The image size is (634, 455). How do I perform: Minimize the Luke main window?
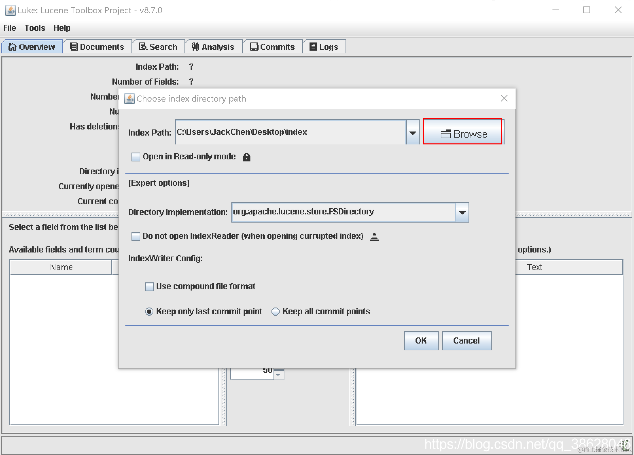point(556,10)
